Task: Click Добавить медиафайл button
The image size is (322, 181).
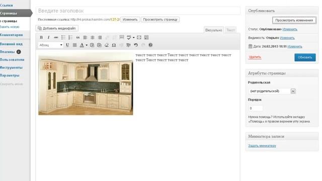Action: pyautogui.click(x=57, y=28)
